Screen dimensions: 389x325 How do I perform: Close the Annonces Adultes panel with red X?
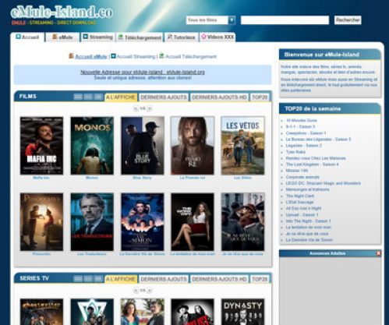[379, 253]
